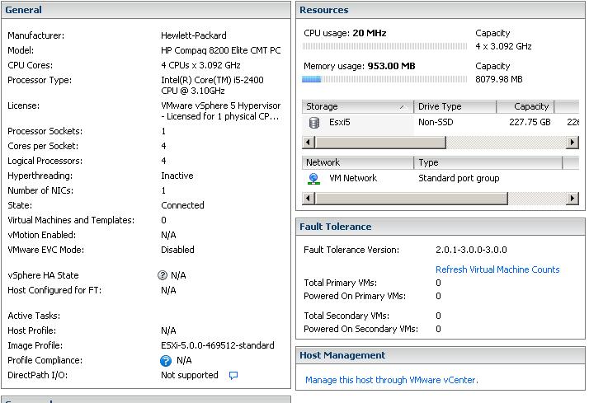Click the State Connected value
This screenshot has width=589, height=403.
(182, 206)
